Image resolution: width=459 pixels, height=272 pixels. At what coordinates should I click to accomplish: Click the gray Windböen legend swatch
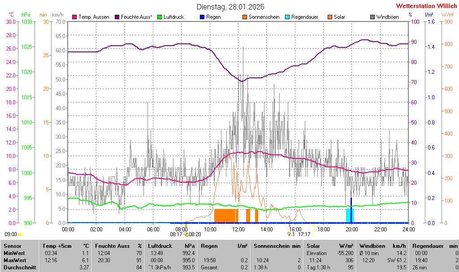(372, 17)
